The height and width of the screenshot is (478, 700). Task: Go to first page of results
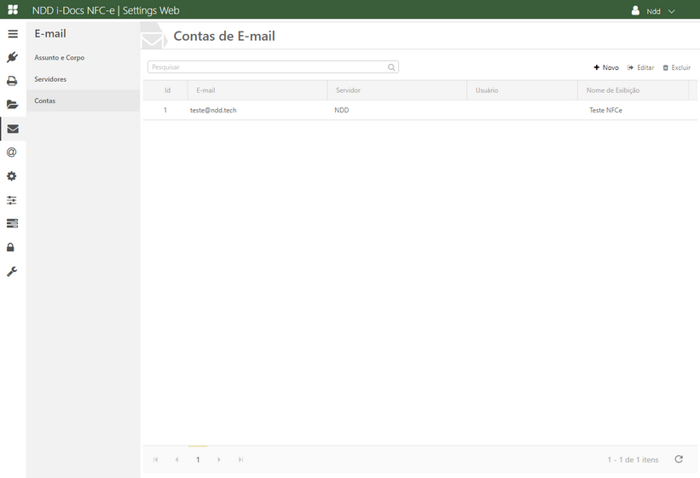[x=155, y=459]
